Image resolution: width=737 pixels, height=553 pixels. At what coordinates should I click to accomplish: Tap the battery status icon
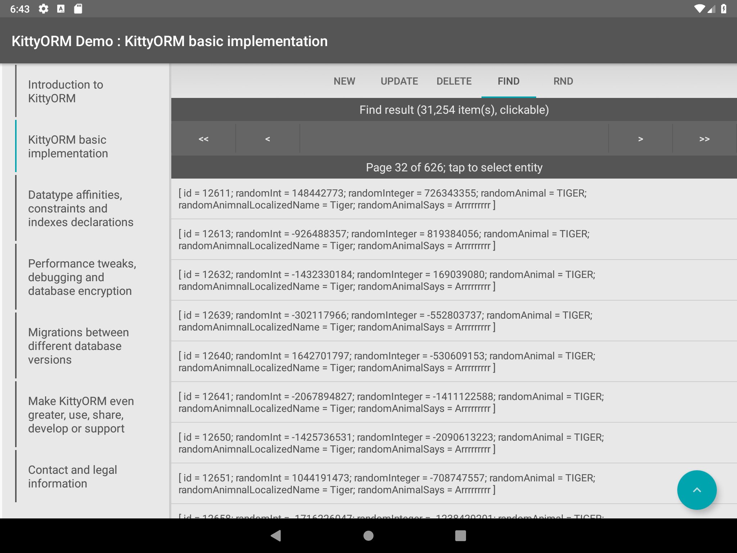click(x=724, y=9)
